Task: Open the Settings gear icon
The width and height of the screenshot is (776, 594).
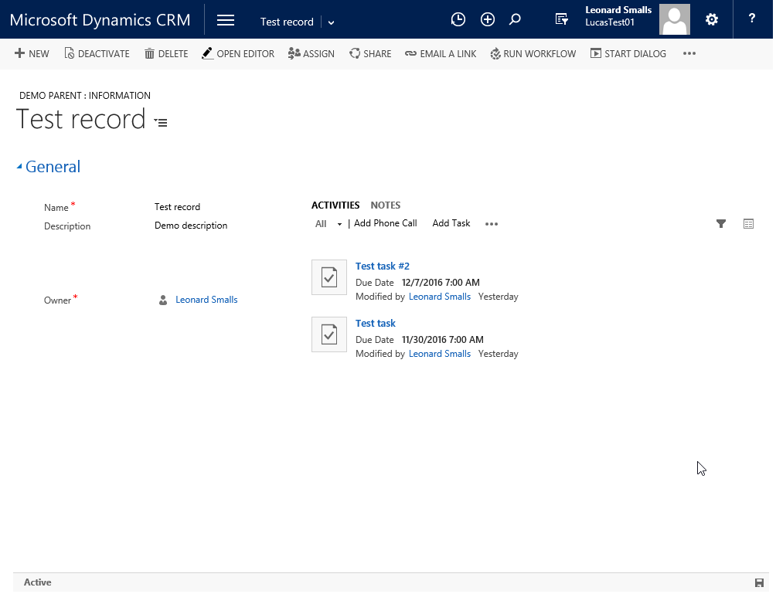Action: (712, 19)
